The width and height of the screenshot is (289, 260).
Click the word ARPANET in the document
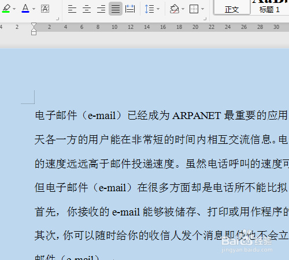197,116
